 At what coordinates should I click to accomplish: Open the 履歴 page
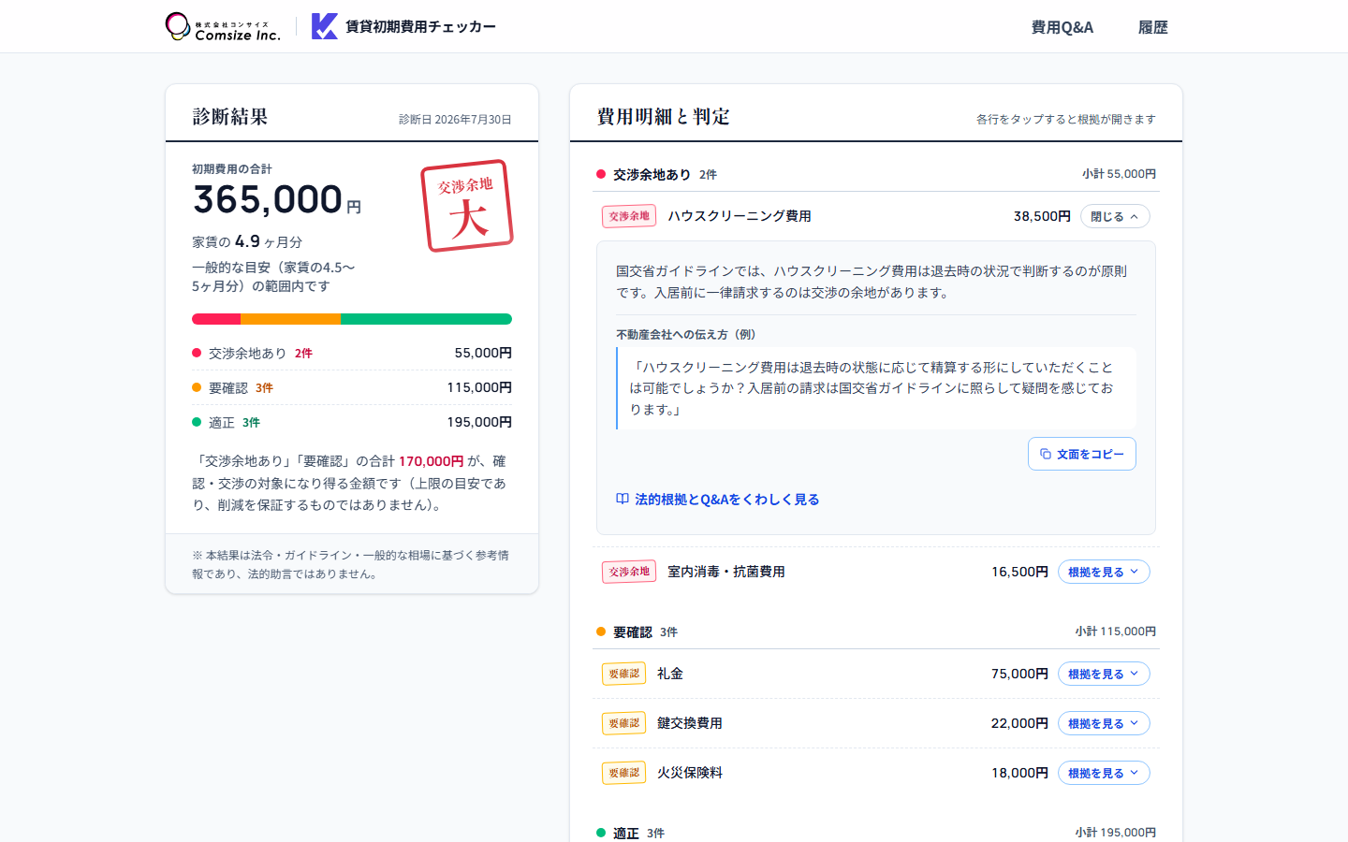[x=1153, y=27]
